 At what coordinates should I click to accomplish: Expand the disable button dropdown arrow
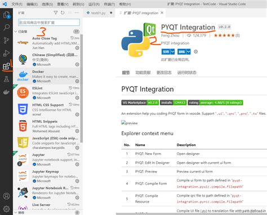172,52
